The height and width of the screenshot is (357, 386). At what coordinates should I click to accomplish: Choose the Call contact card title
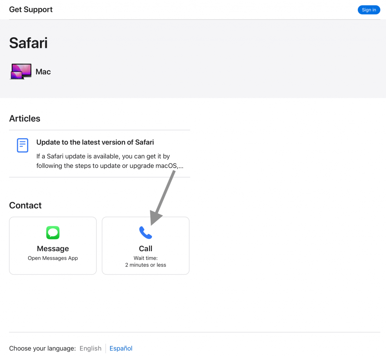pos(146,248)
